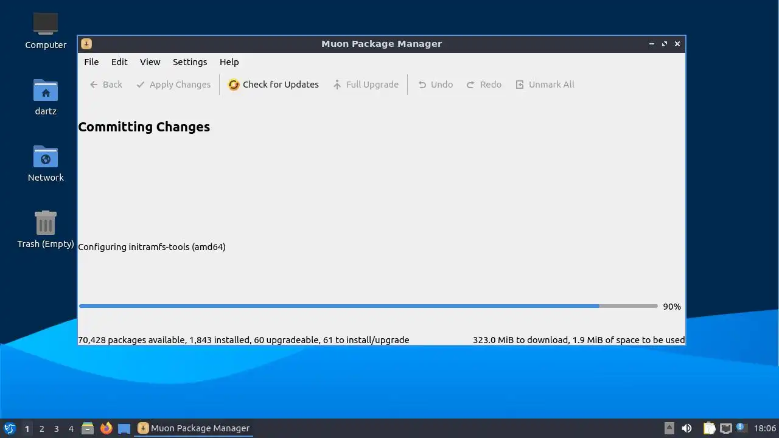Open the Settings menu
The width and height of the screenshot is (779, 438).
pyautogui.click(x=190, y=62)
